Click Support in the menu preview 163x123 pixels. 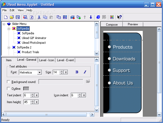tap(121, 70)
